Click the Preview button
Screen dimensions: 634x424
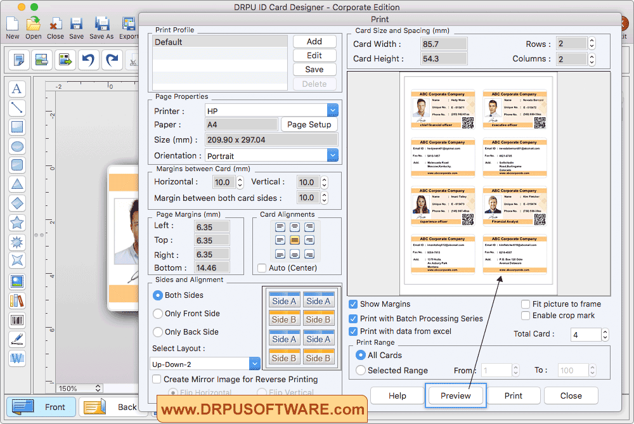pyautogui.click(x=455, y=395)
